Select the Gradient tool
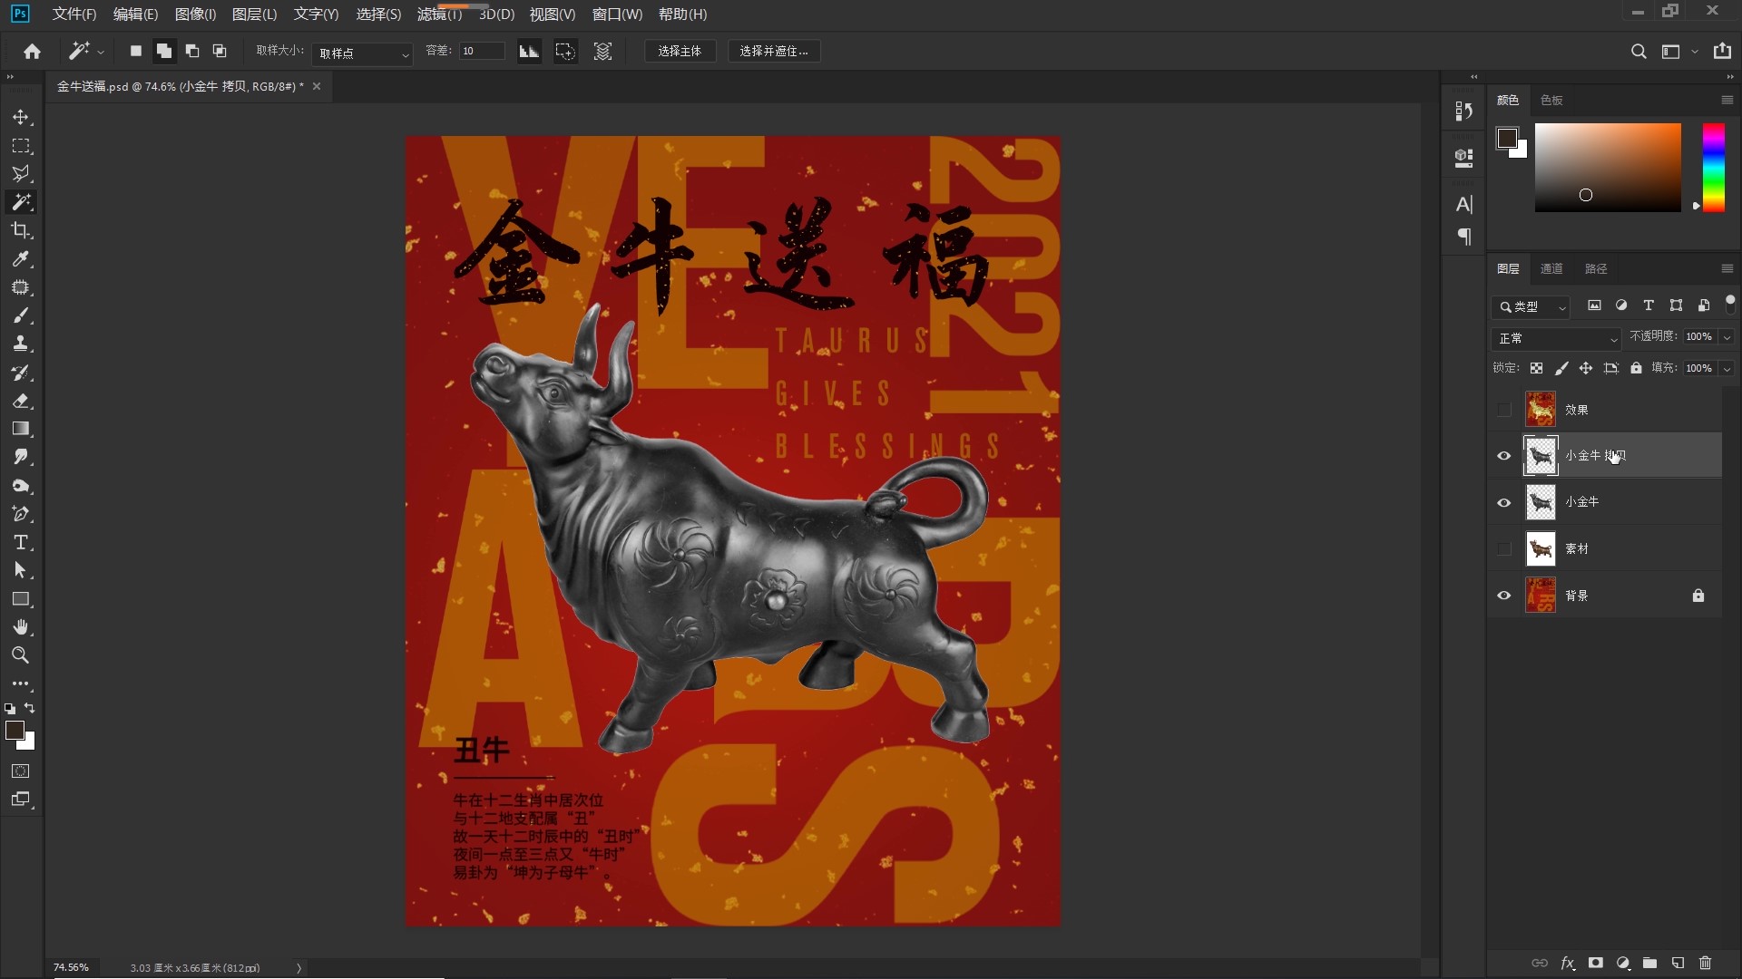 point(21,429)
